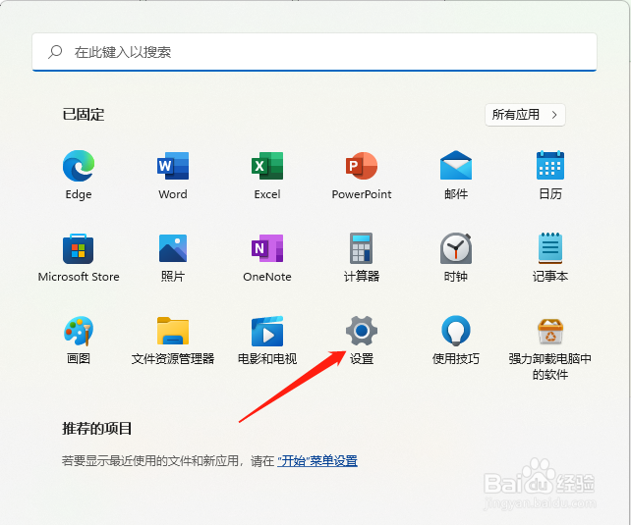Click the 推荐的项目 section heading
The height and width of the screenshot is (525, 631).
tap(97, 429)
